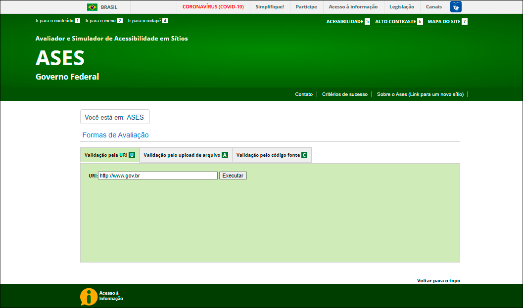Open the CORONAVÍRUS (COVID-19) link
This screenshot has width=523, height=308.
(x=213, y=6)
